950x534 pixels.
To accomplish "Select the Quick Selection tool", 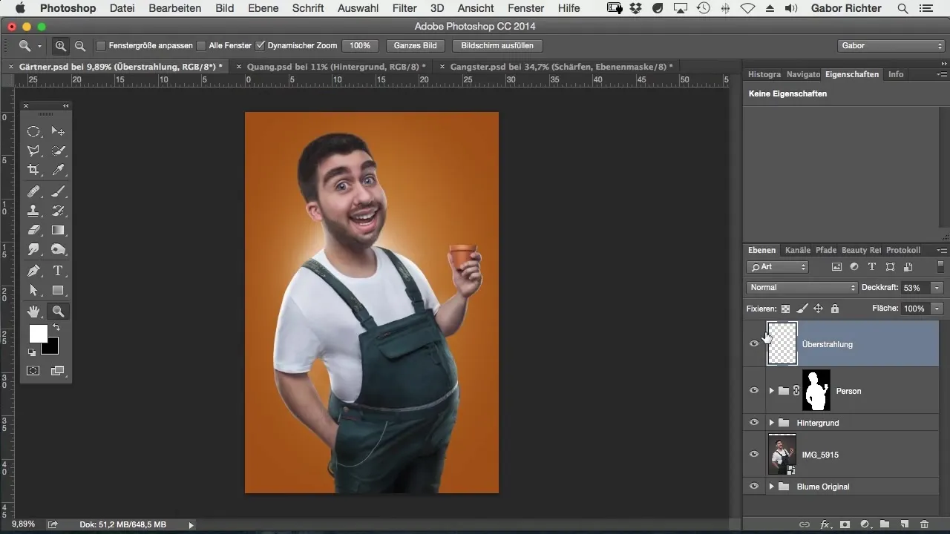I will click(x=58, y=151).
